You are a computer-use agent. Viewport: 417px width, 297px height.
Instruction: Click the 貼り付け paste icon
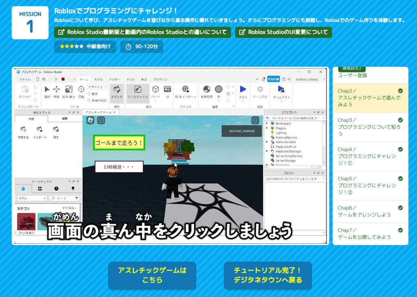pos(25,90)
